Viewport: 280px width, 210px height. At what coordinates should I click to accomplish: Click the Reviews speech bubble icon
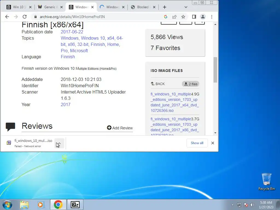pyautogui.click(x=10, y=127)
